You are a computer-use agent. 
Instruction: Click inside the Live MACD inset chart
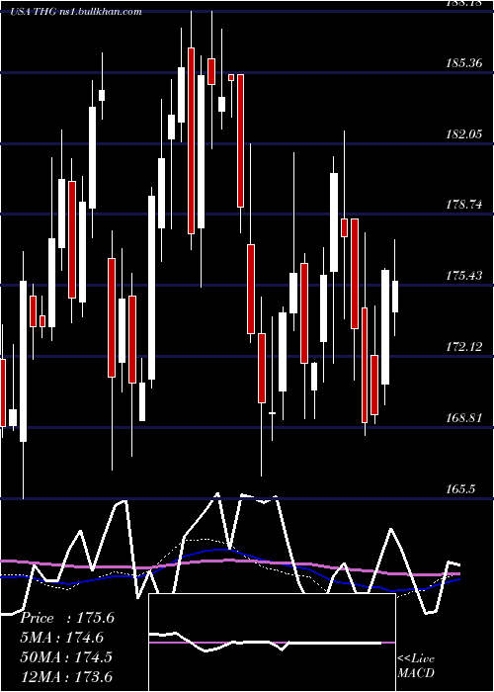pyautogui.click(x=272, y=643)
